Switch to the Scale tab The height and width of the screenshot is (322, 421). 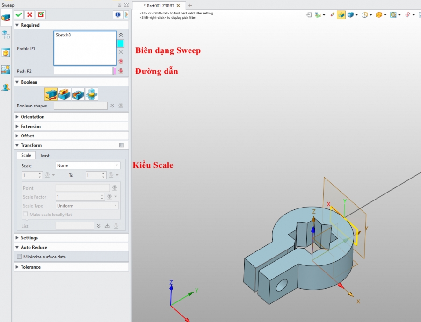(x=26, y=155)
